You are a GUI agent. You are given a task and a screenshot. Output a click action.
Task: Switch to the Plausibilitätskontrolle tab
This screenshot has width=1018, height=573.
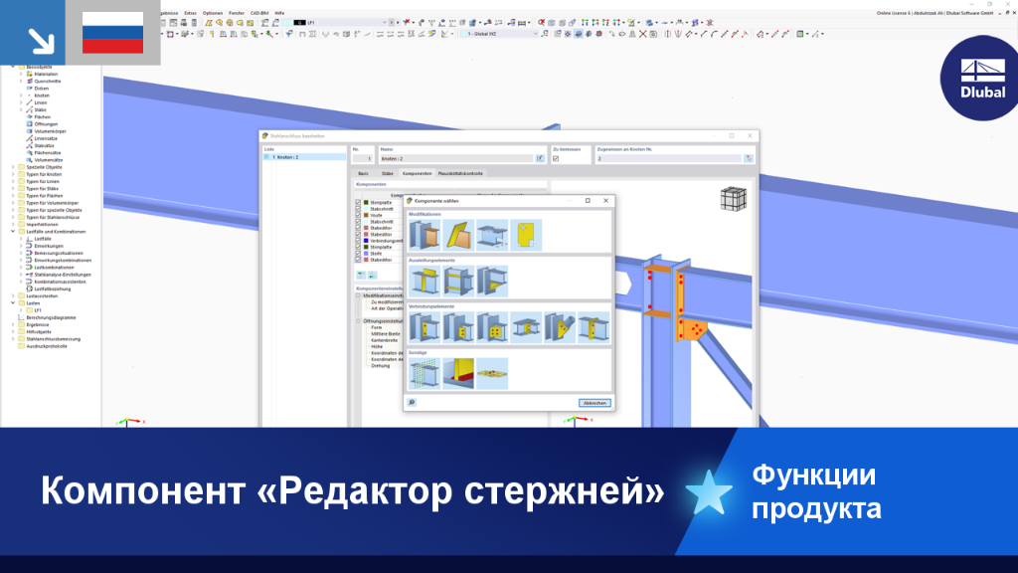point(460,173)
